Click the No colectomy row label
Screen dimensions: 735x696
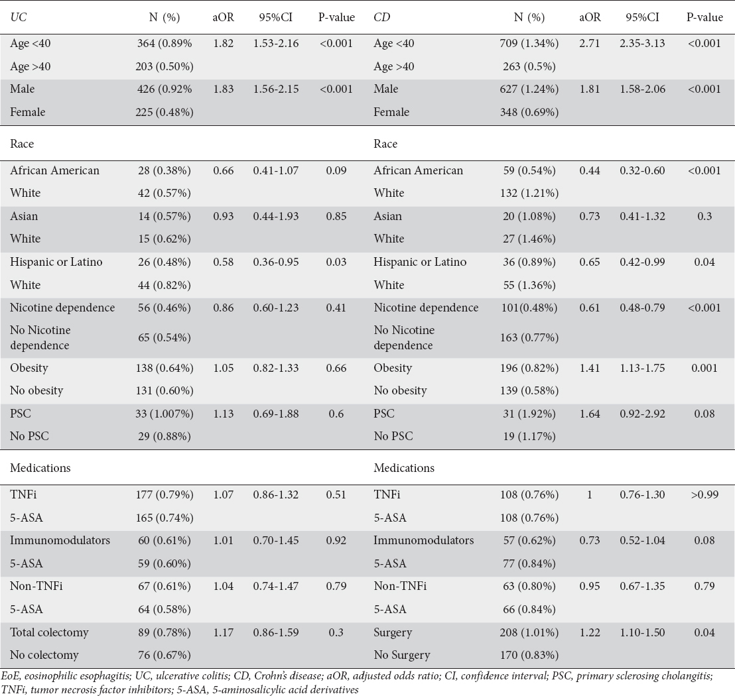click(x=44, y=655)
